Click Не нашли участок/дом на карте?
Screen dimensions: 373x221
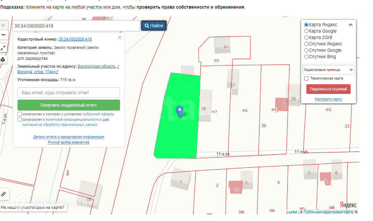tap(33, 208)
